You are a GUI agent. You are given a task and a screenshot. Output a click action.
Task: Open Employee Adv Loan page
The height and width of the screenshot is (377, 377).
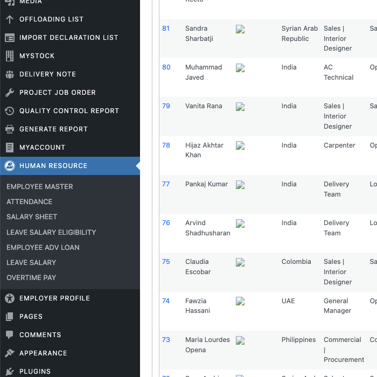43,248
